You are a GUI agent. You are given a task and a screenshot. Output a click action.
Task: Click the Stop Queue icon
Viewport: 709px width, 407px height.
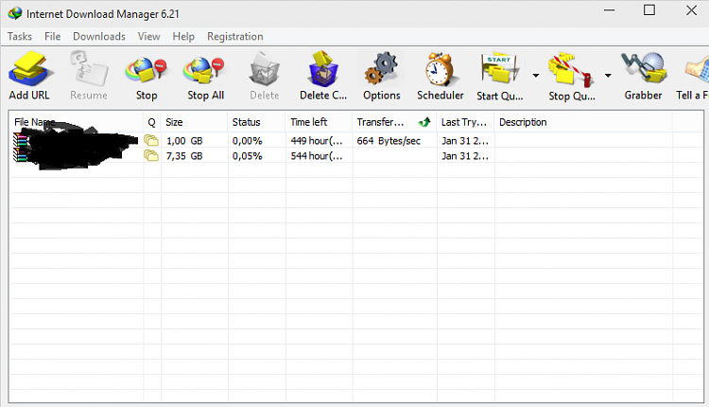point(571,70)
